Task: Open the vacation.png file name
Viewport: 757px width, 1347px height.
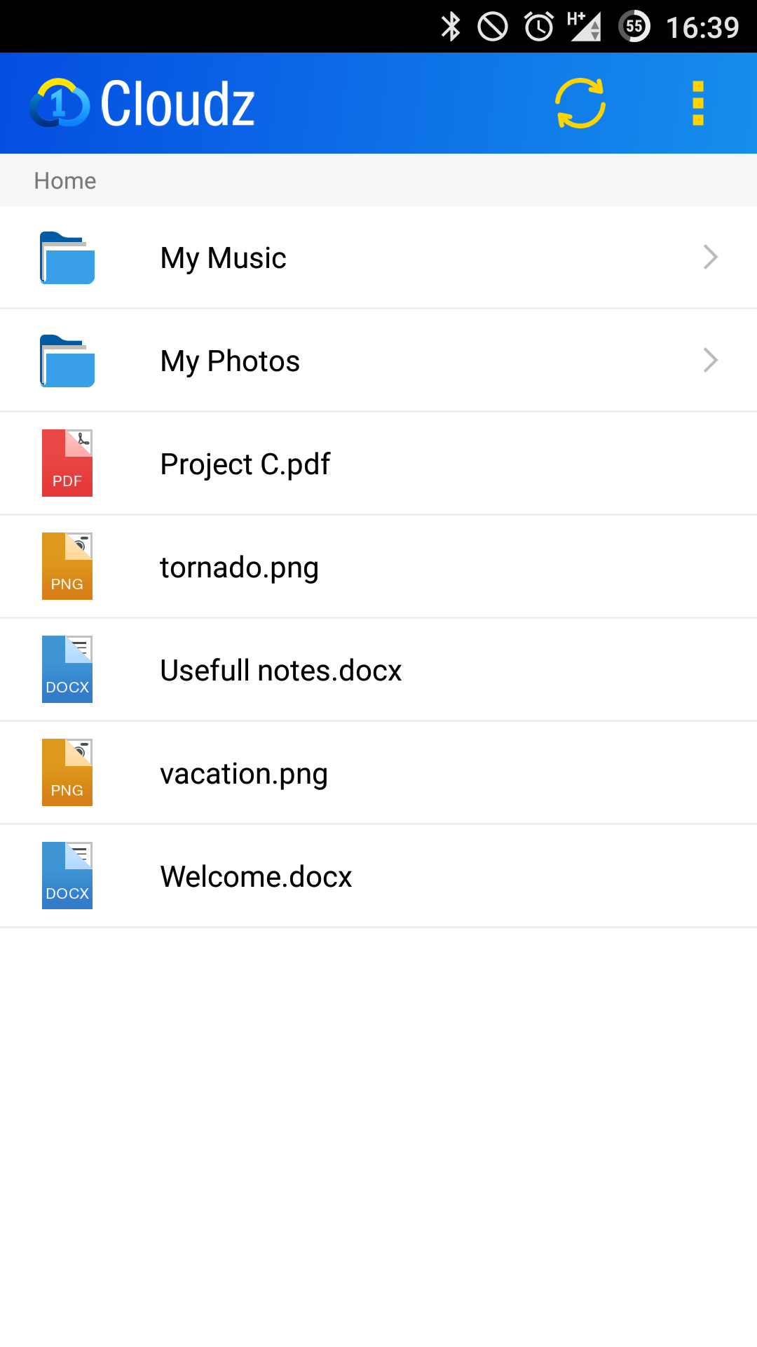Action: [243, 774]
